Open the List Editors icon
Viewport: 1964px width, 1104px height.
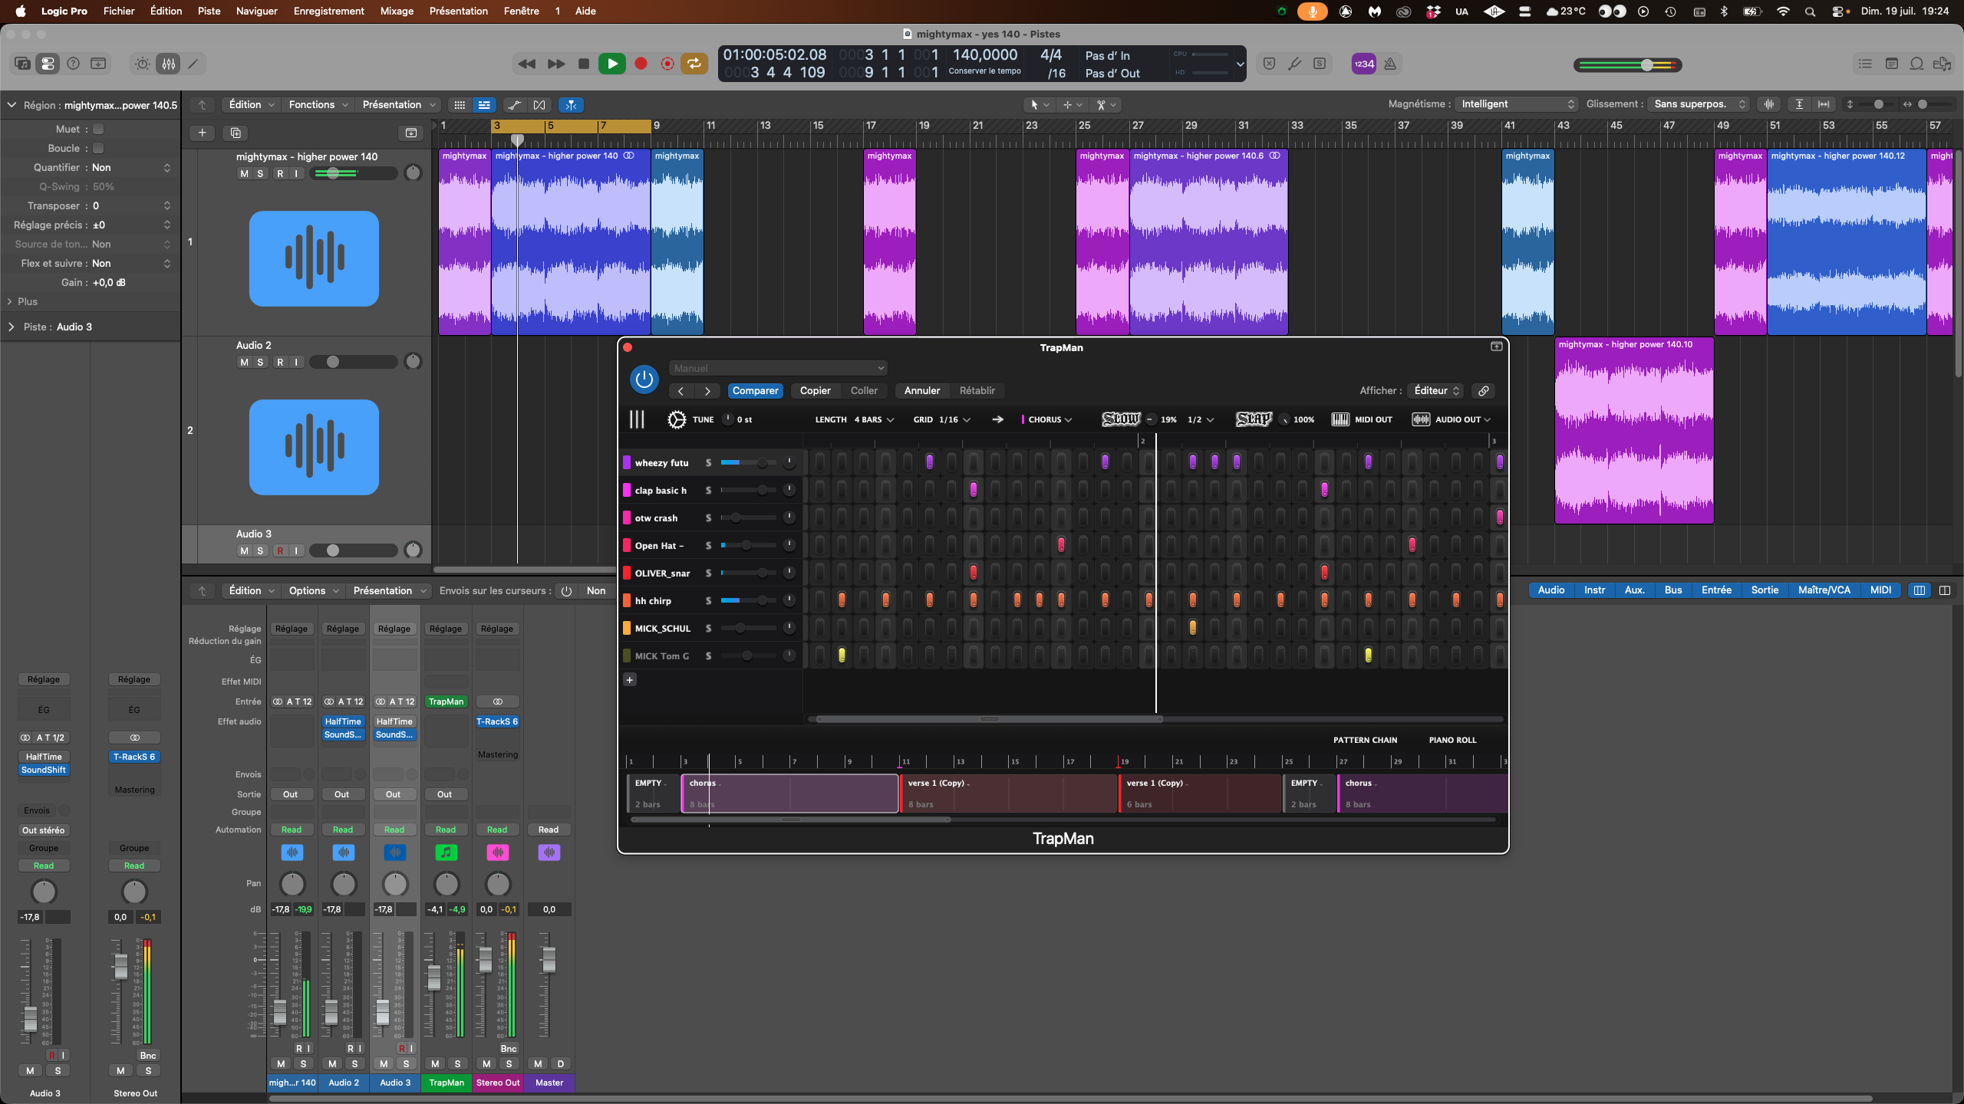(x=1865, y=64)
